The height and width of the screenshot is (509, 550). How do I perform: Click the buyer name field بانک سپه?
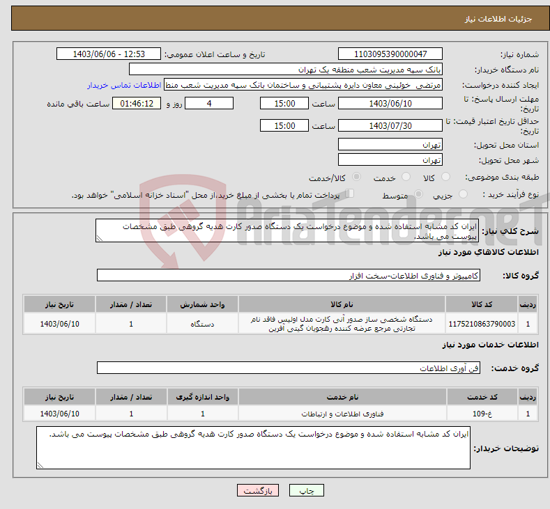(286, 70)
